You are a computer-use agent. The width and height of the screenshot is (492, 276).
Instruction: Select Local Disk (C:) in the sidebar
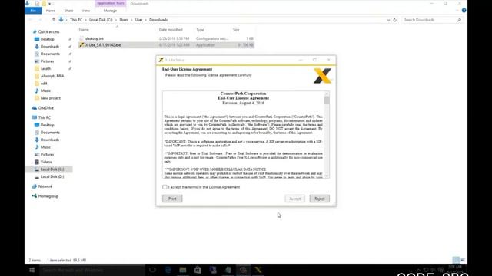[52, 169]
